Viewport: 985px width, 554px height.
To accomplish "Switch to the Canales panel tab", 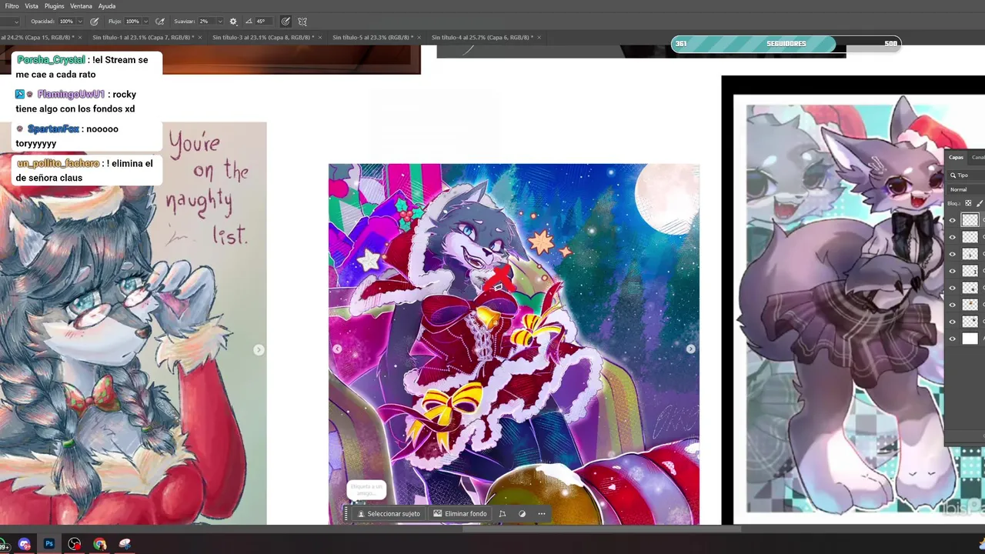I will (977, 157).
